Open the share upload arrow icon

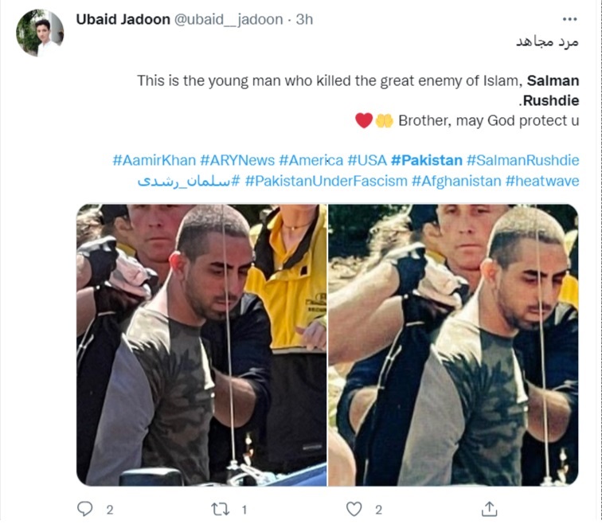pyautogui.click(x=489, y=509)
